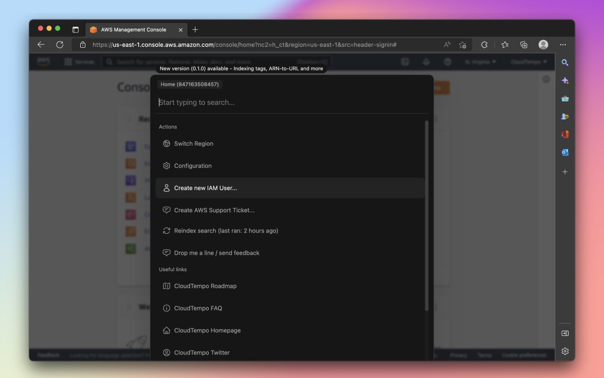Open Microsoft 365 in the sidebar
The image size is (604, 378).
pos(565,134)
